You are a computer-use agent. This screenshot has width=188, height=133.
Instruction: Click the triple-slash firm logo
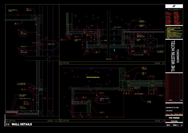(x=174, y=6)
